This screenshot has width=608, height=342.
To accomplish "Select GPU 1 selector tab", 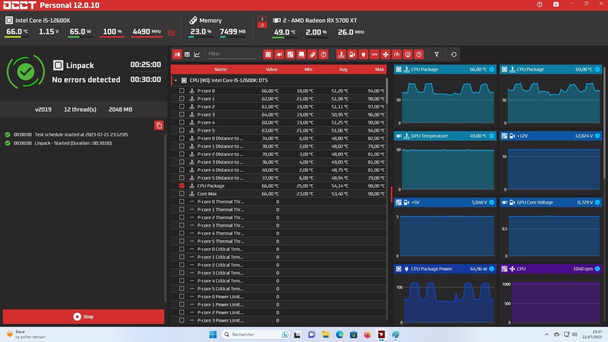I will point(262,19).
